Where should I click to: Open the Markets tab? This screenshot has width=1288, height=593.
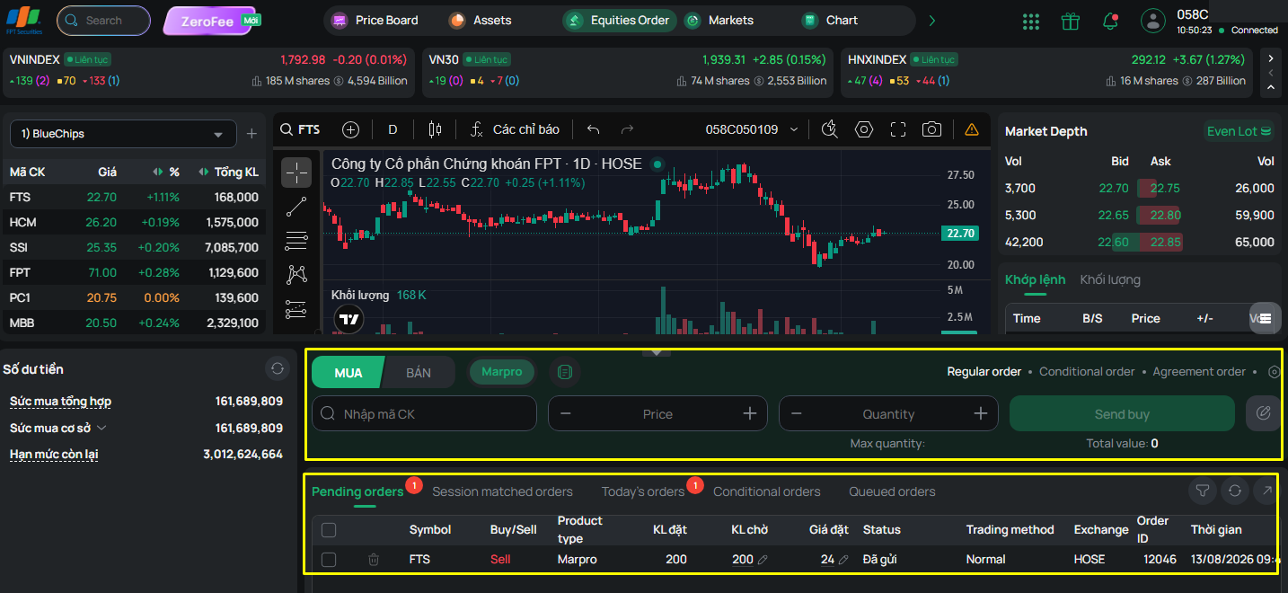click(x=719, y=20)
